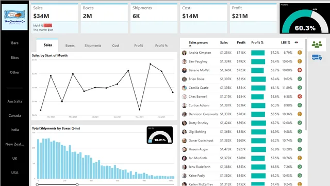Click the 60.3% profit gauge
The width and height of the screenshot is (330, 186).
tap(305, 19)
